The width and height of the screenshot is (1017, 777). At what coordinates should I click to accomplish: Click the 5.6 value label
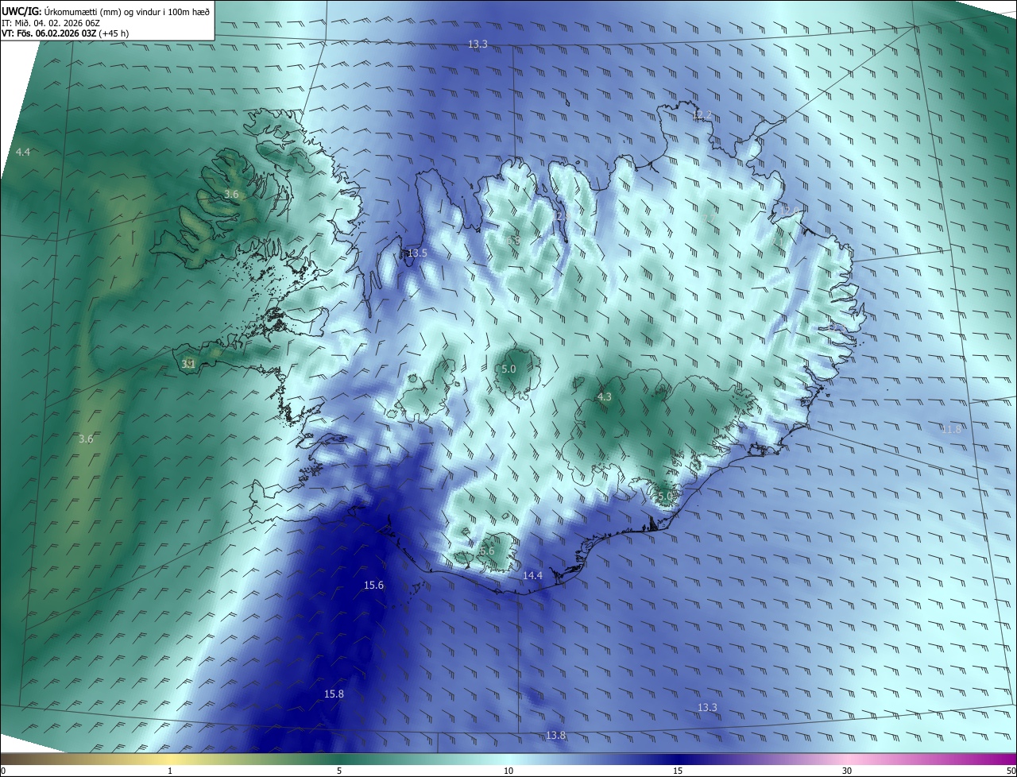[487, 551]
